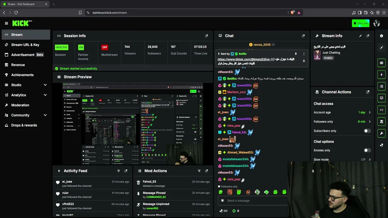Click the Kick logo
This screenshot has width=388, height=218.
tap(22, 23)
